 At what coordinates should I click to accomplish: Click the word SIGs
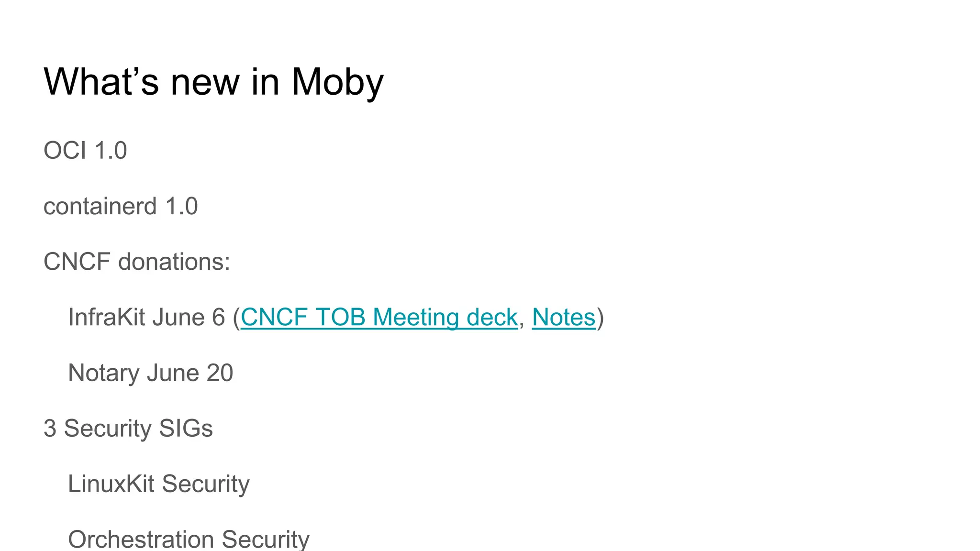tap(186, 429)
